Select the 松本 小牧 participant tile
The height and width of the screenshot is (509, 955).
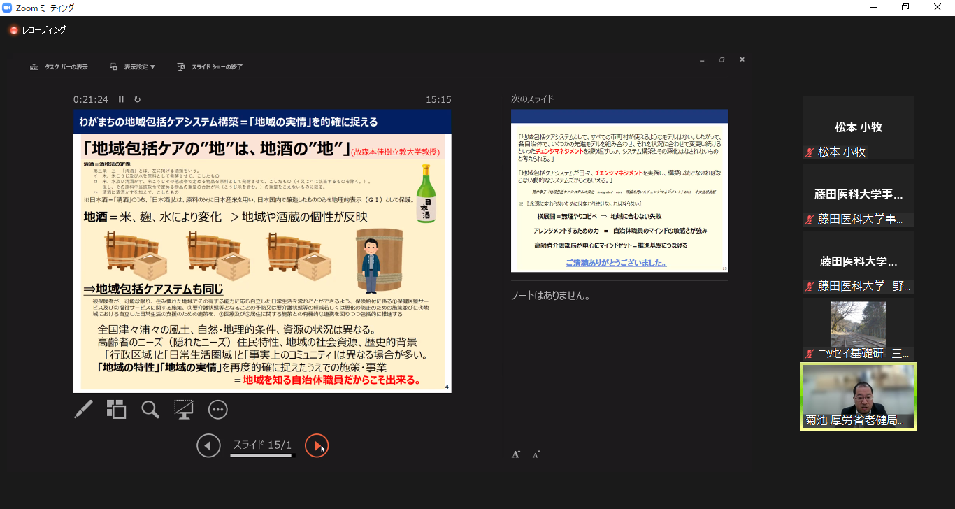point(858,128)
